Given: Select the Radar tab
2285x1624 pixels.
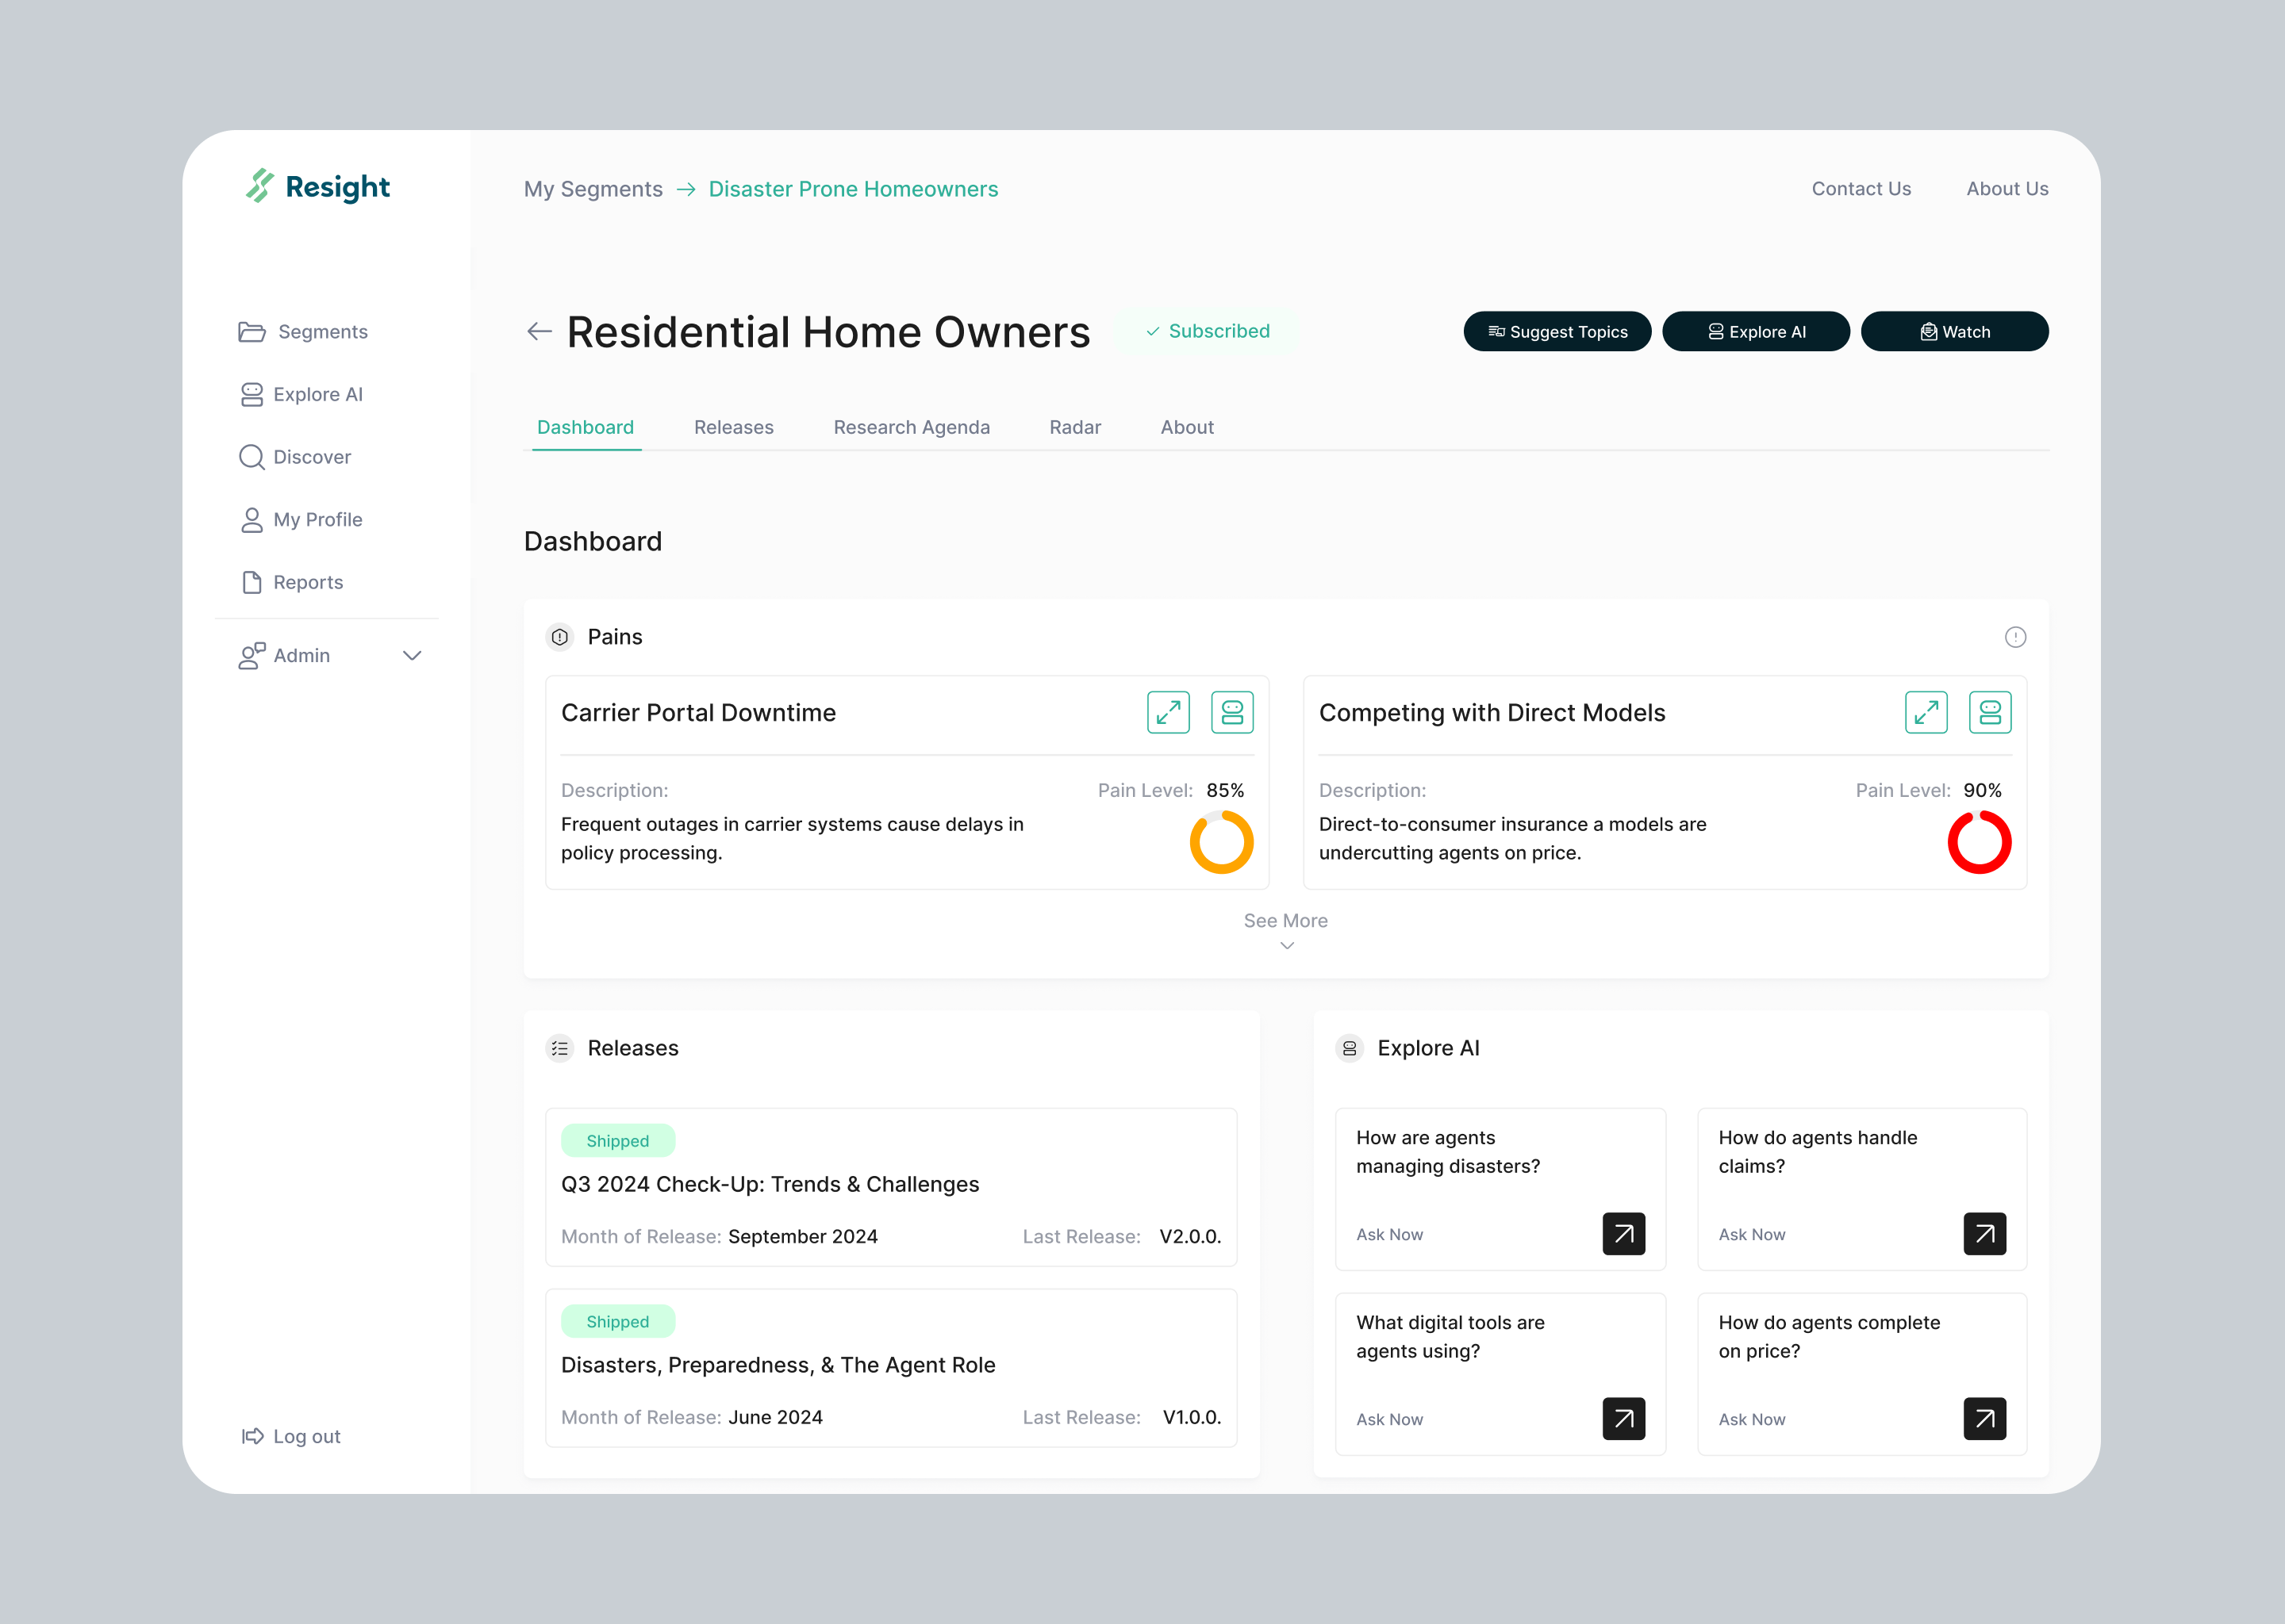Looking at the screenshot, I should pos(1074,427).
